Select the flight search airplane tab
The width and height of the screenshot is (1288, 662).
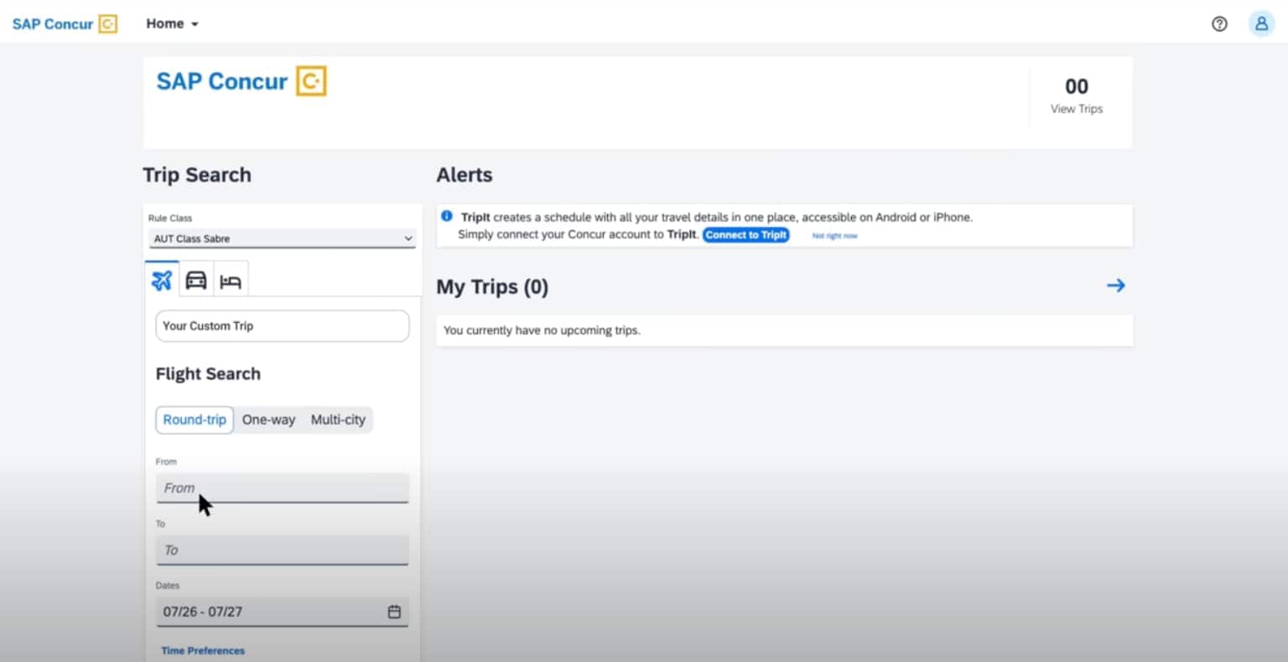(162, 280)
